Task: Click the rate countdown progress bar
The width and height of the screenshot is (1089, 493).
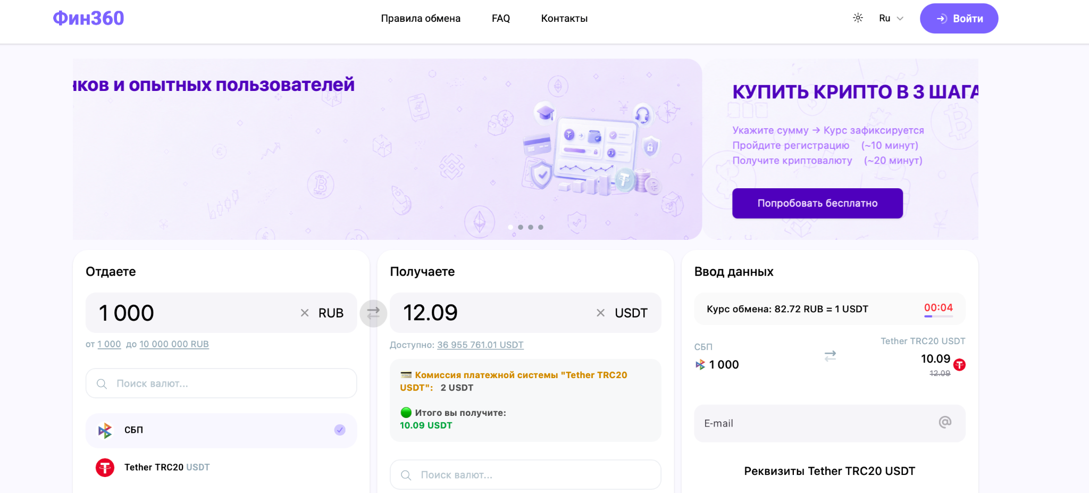Action: (939, 316)
